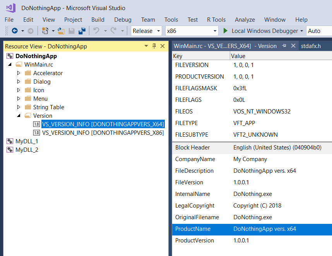This screenshot has width=332, height=256.
Task: Click the MyDLL_2 project icon
Action: [10, 149]
